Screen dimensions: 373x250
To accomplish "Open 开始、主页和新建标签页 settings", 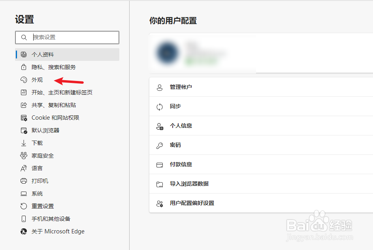I will click(62, 92).
